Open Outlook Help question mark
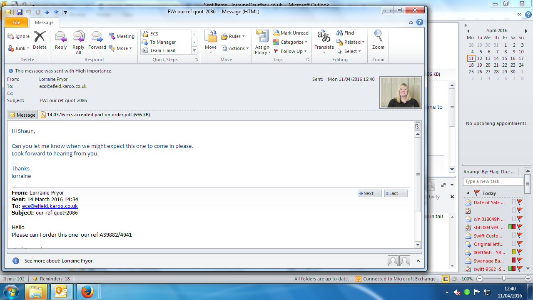This screenshot has width=533, height=300. click(x=420, y=22)
